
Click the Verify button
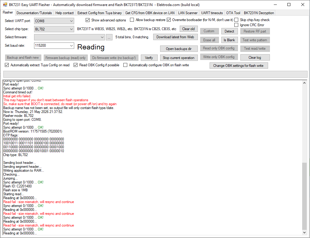coord(149,58)
